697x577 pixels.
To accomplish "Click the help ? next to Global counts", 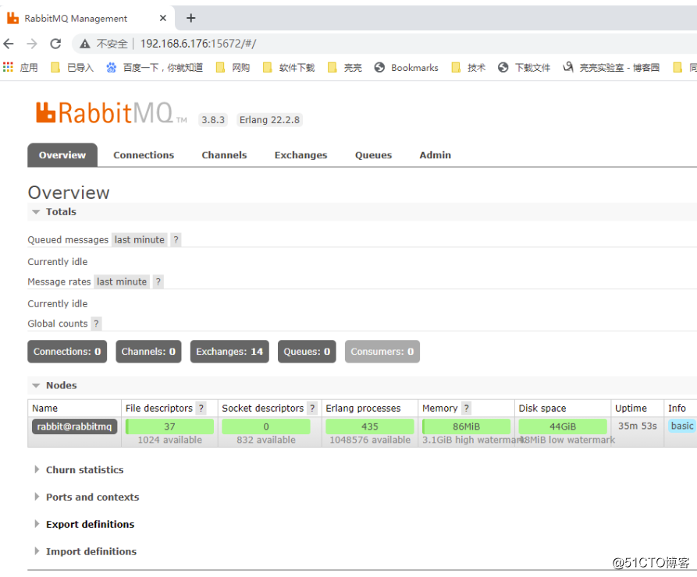I will 96,324.
